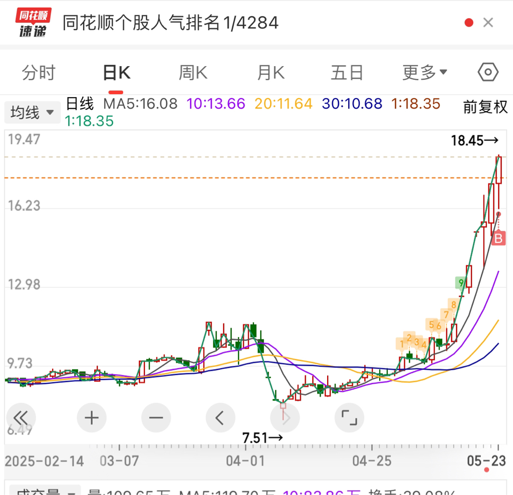Tap the 日线 label

80,104
